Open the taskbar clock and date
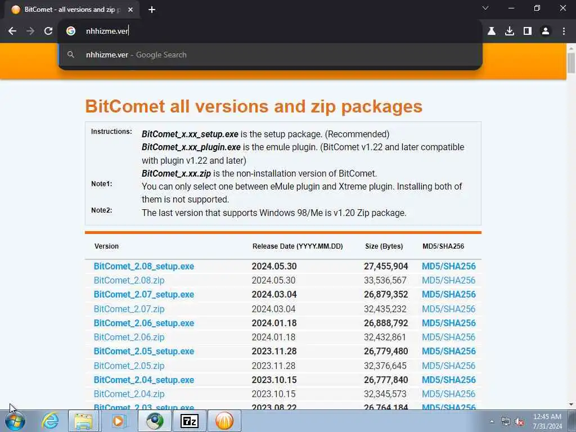576x432 pixels. click(547, 421)
